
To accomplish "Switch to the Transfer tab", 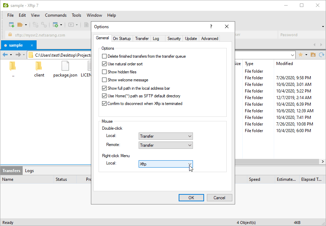I will click(142, 38).
